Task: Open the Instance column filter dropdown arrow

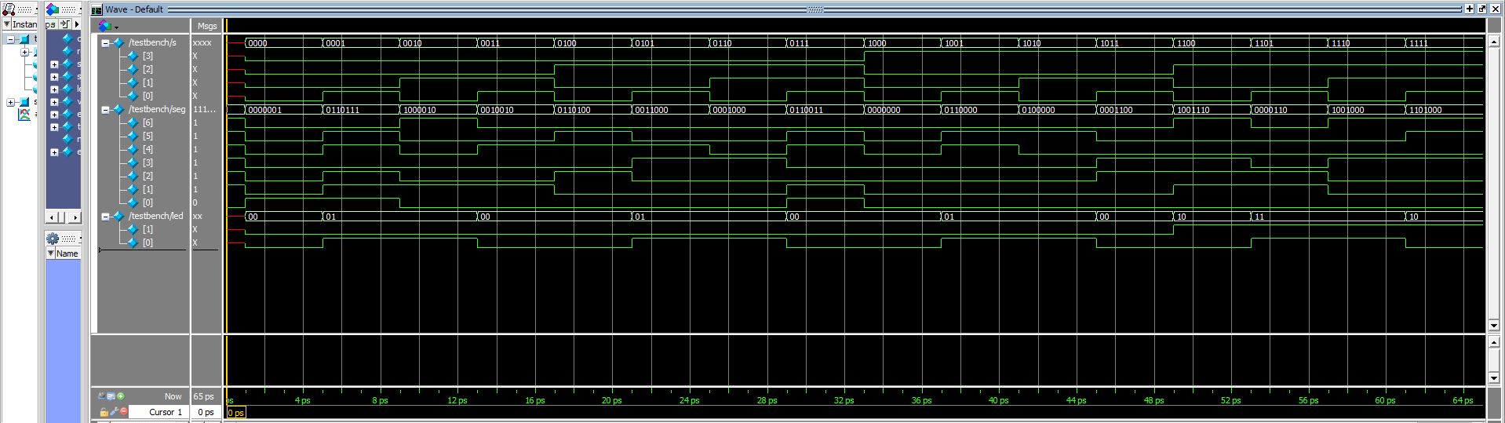Action: 6,24
